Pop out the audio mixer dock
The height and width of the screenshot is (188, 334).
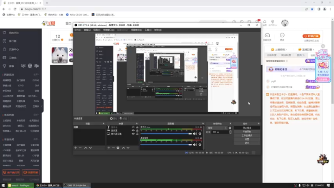pyautogui.click(x=203, y=124)
